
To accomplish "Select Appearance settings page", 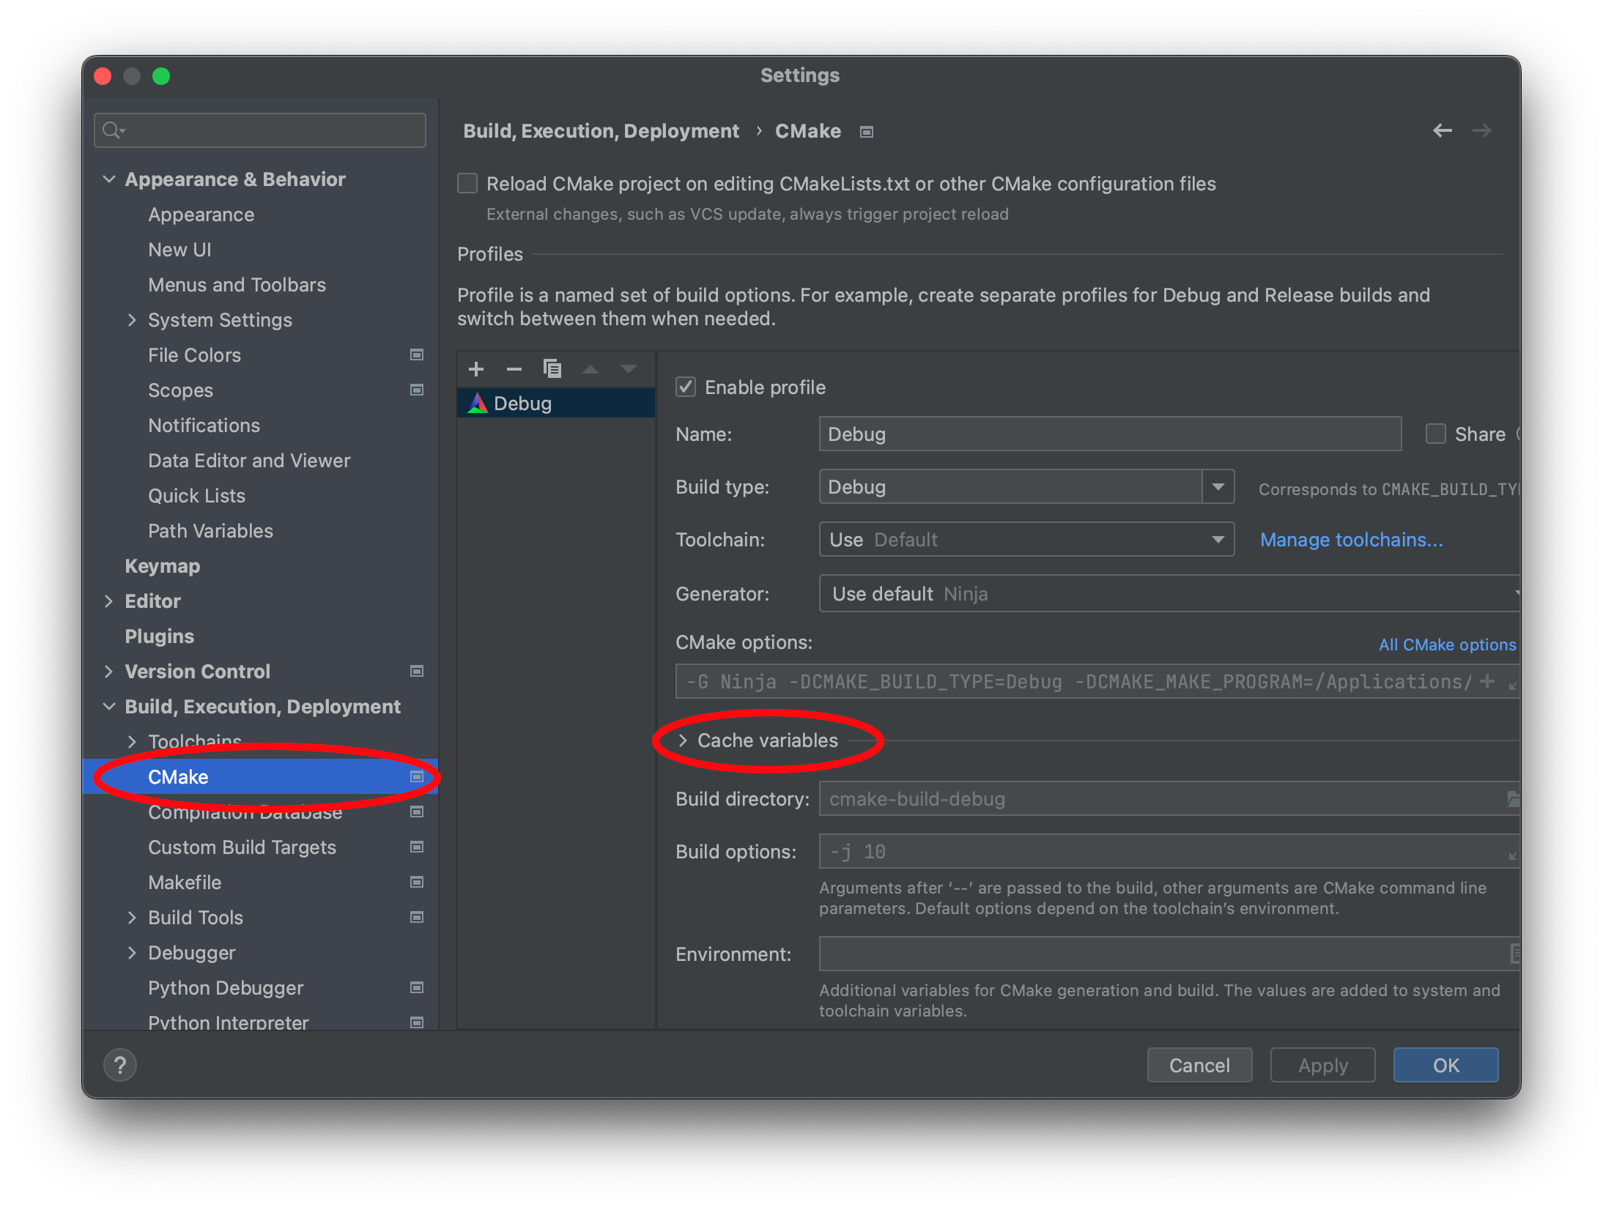I will coord(201,215).
